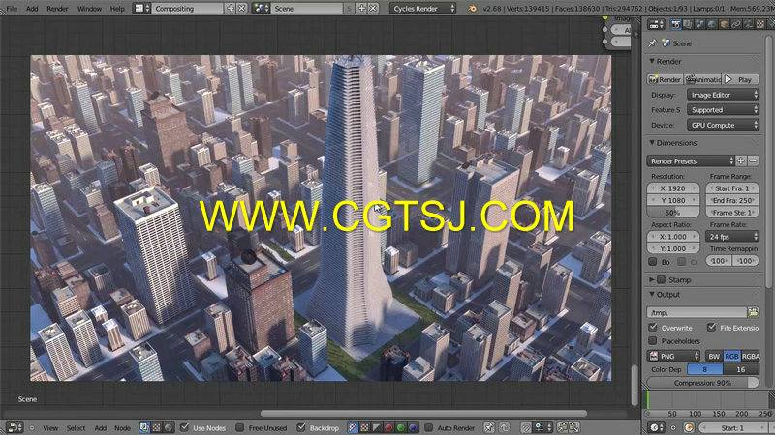The image size is (775, 435).
Task: Enable Free Unused checkbox
Action: click(239, 427)
